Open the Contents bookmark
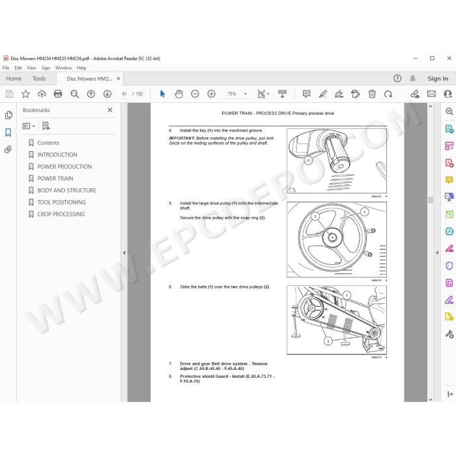 [48, 143]
